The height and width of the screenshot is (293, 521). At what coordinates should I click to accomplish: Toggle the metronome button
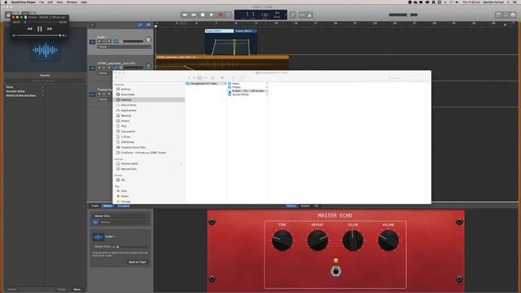click(x=309, y=15)
